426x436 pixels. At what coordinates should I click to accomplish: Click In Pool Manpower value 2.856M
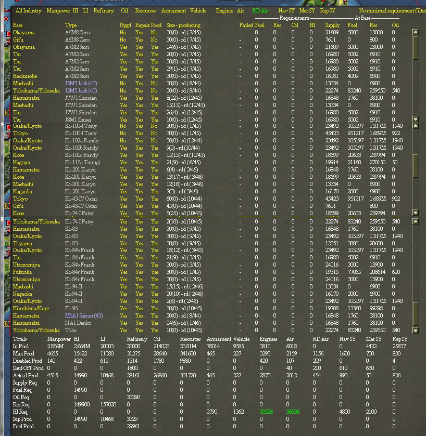click(x=55, y=346)
